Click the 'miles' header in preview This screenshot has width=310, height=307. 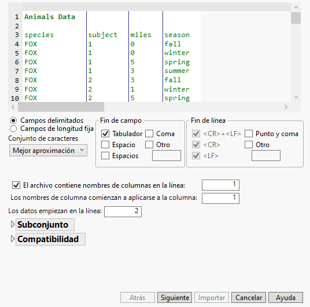[141, 35]
